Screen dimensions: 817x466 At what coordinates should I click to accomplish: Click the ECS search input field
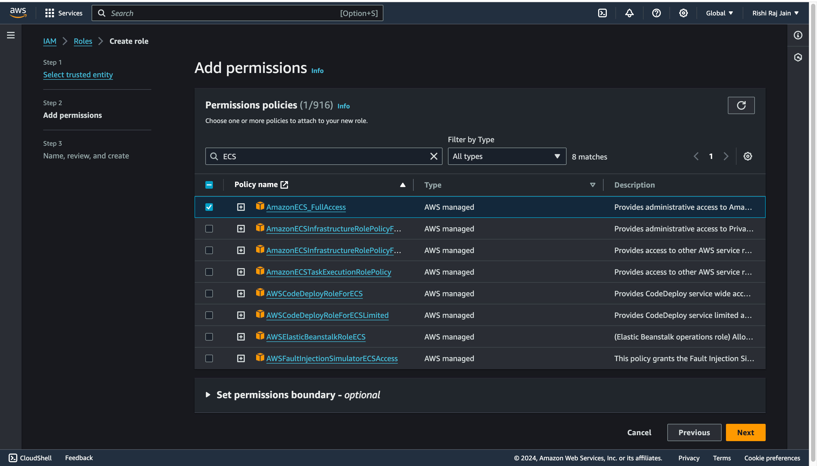tap(324, 156)
